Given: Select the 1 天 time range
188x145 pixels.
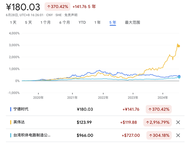Looking at the screenshot, I should (13, 22).
